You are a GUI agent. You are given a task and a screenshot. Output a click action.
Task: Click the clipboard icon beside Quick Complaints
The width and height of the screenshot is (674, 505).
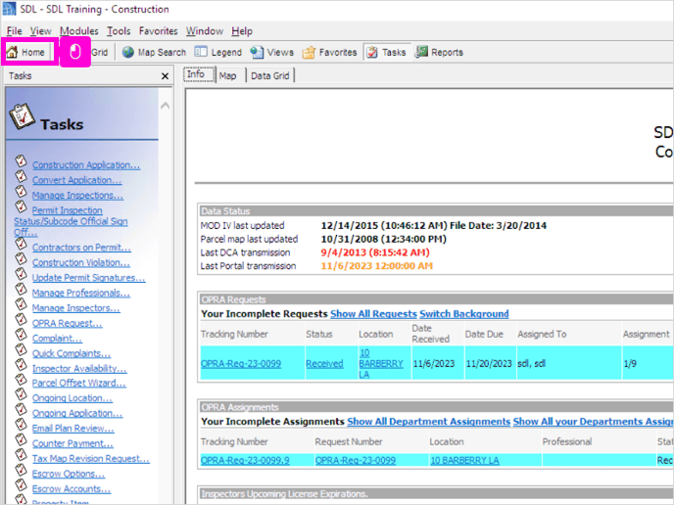(22, 349)
